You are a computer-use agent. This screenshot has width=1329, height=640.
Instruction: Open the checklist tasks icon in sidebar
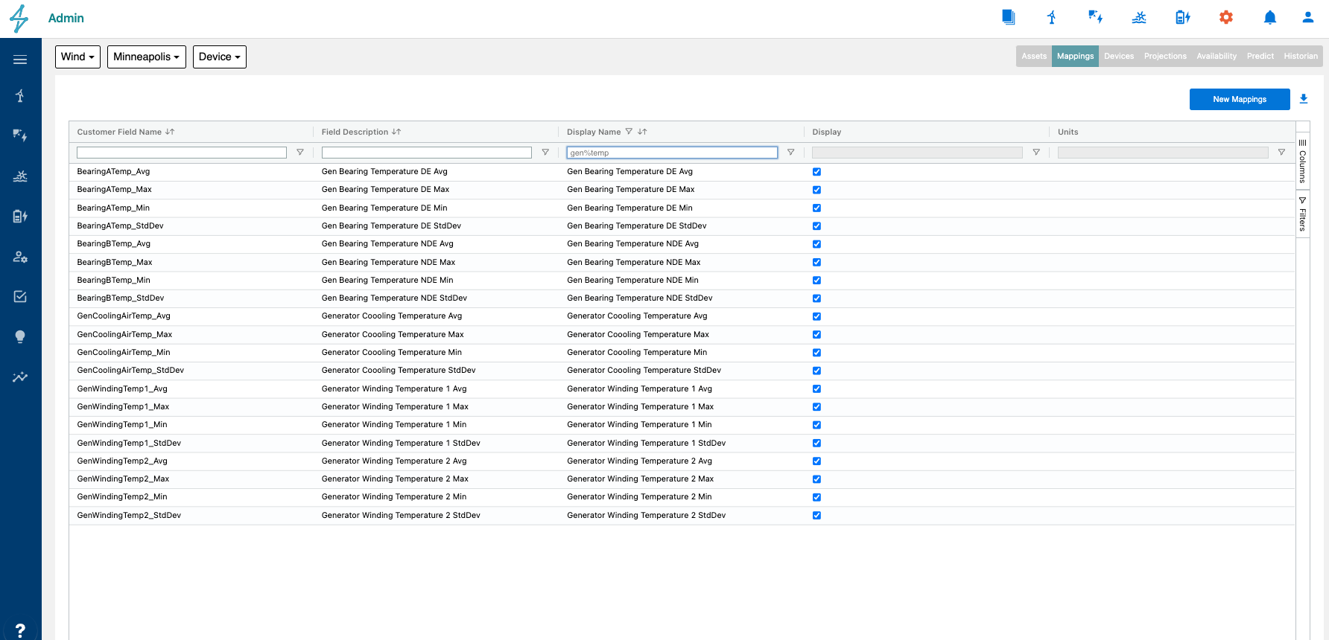point(20,296)
